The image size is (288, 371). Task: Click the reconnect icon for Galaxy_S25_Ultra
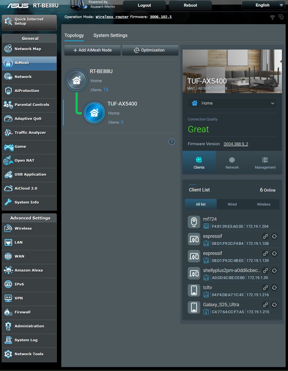pos(274,305)
